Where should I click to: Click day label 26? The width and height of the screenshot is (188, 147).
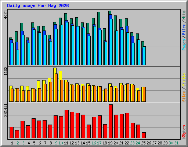pos(149,143)
